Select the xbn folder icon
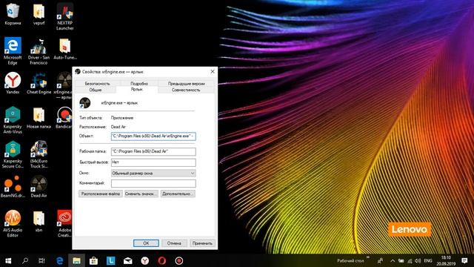This screenshot has width=474, height=267. [39, 221]
